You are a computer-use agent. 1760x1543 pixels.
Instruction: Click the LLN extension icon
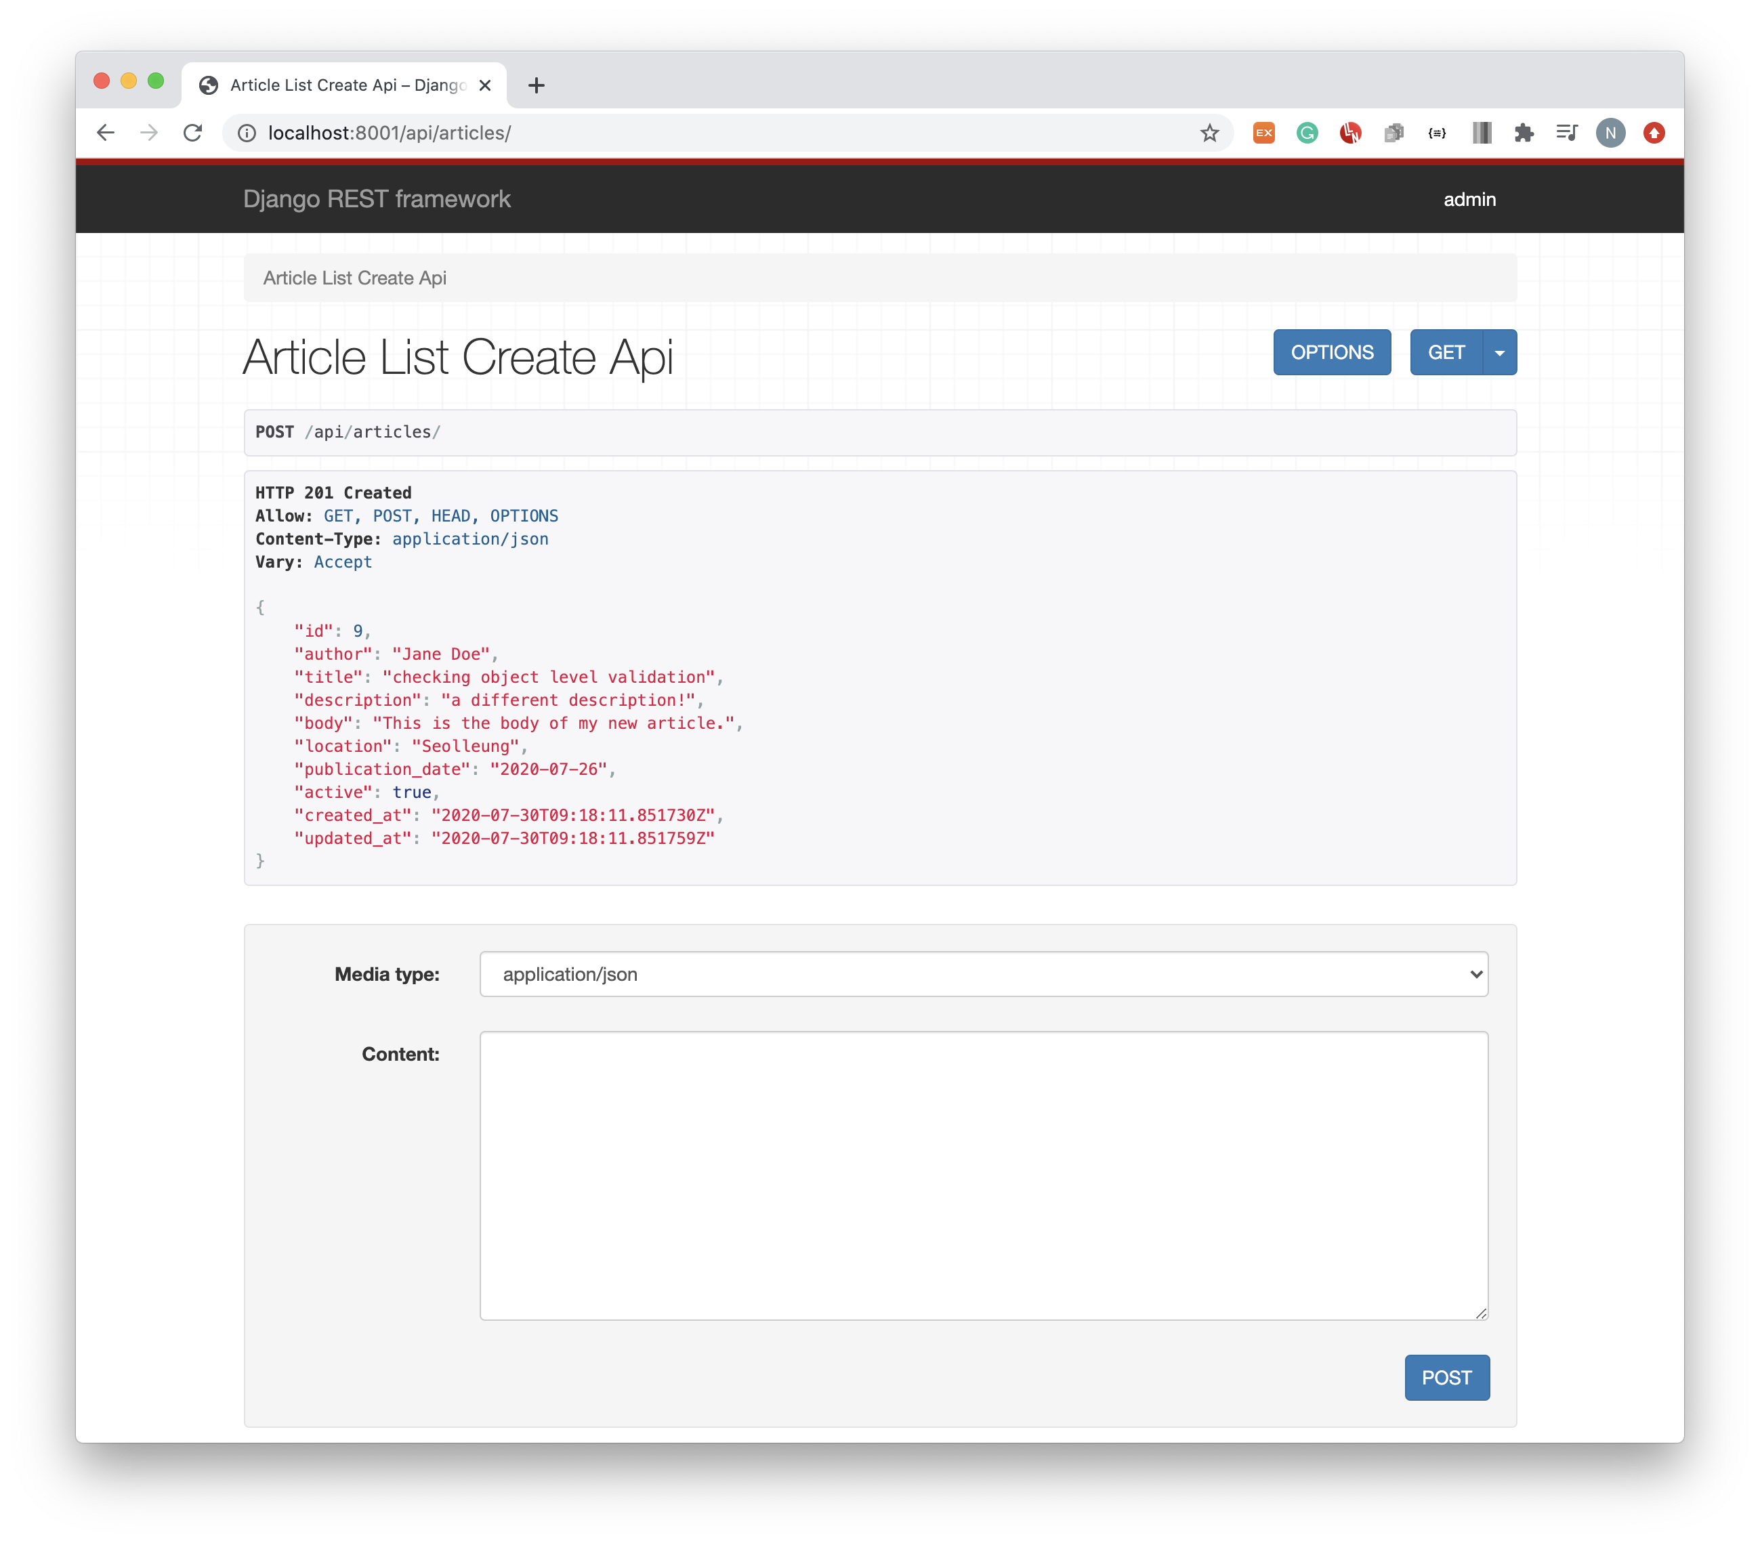coord(1352,133)
